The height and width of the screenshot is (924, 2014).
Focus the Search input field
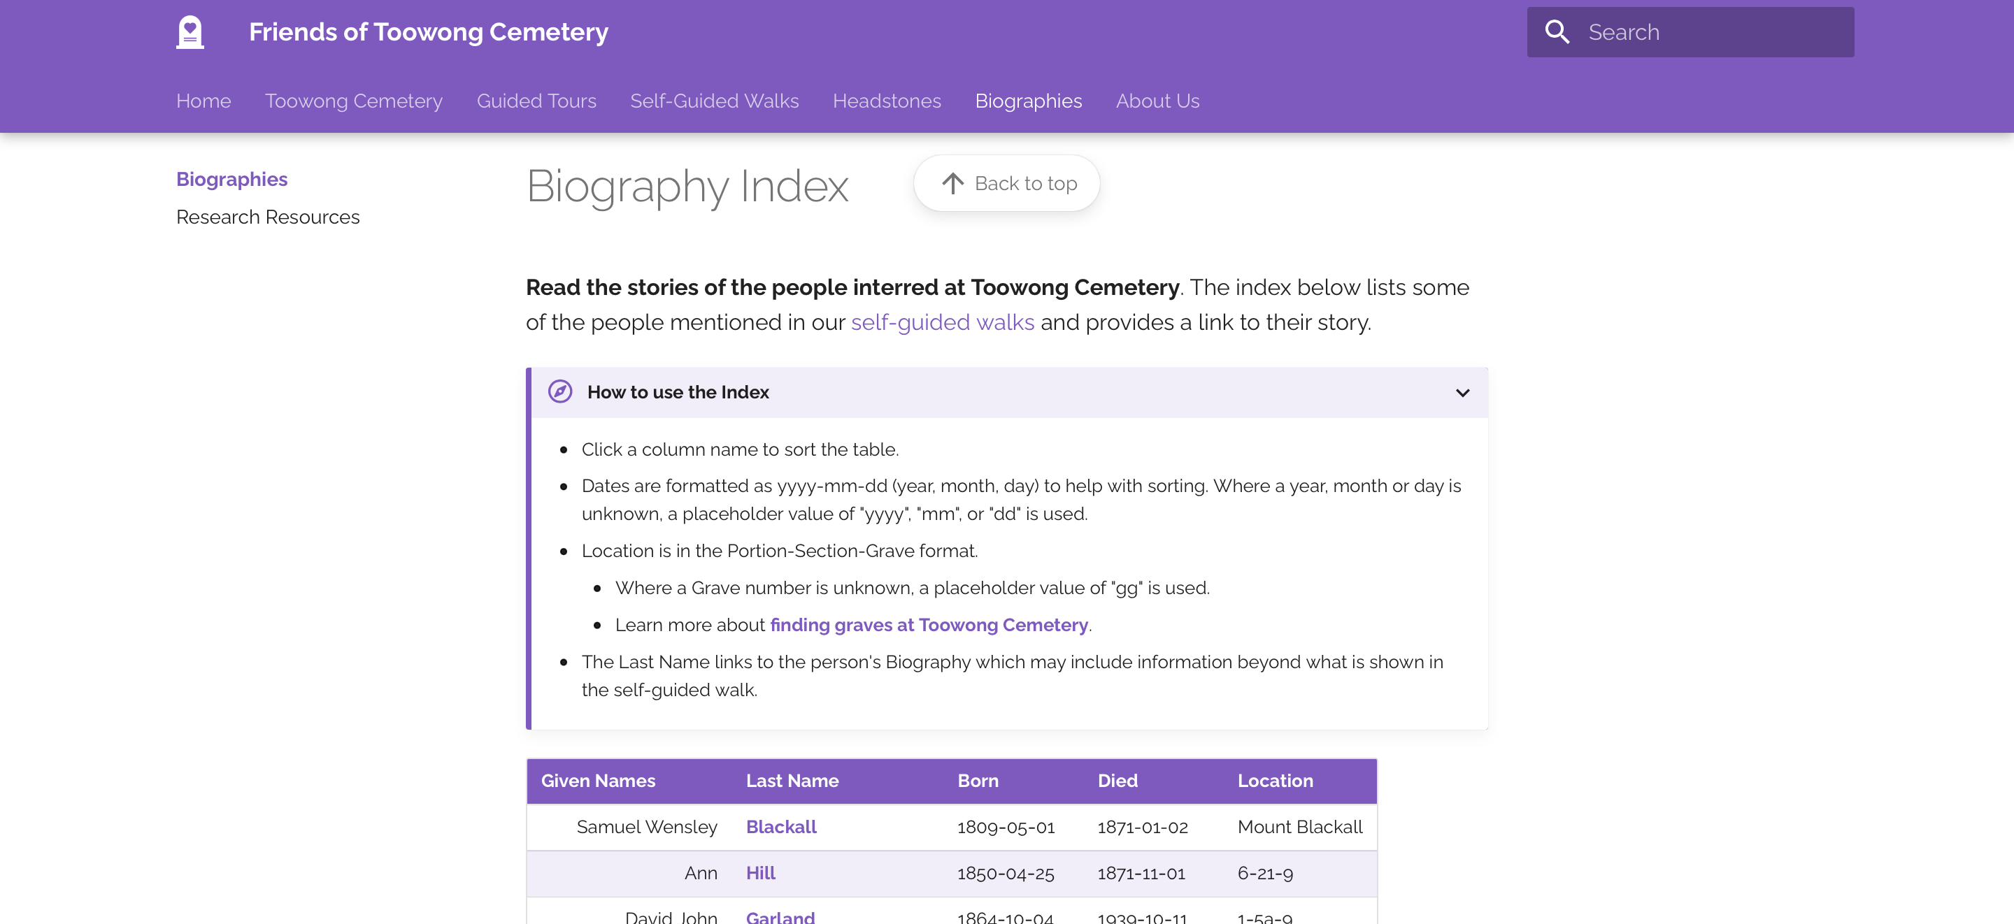(1690, 32)
